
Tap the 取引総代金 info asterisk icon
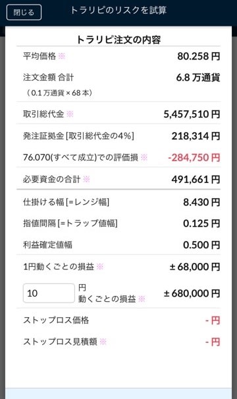[70, 114]
